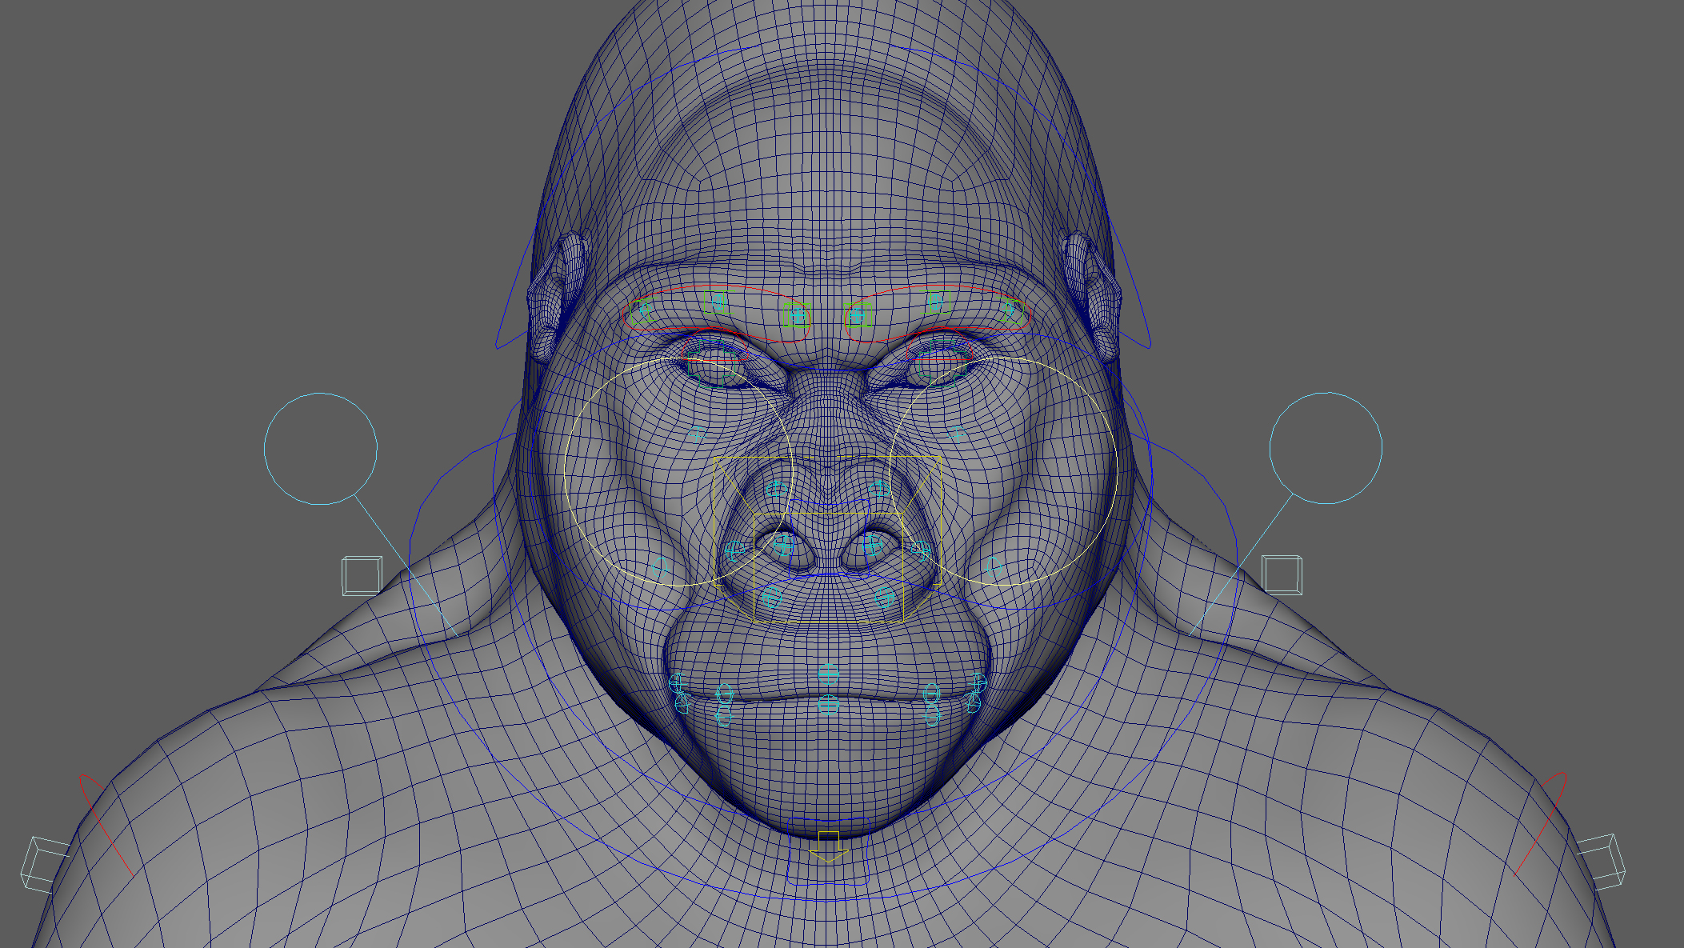The height and width of the screenshot is (948, 1684).
Task: Select the cyan control on the left nostril wing
Action: coord(736,550)
